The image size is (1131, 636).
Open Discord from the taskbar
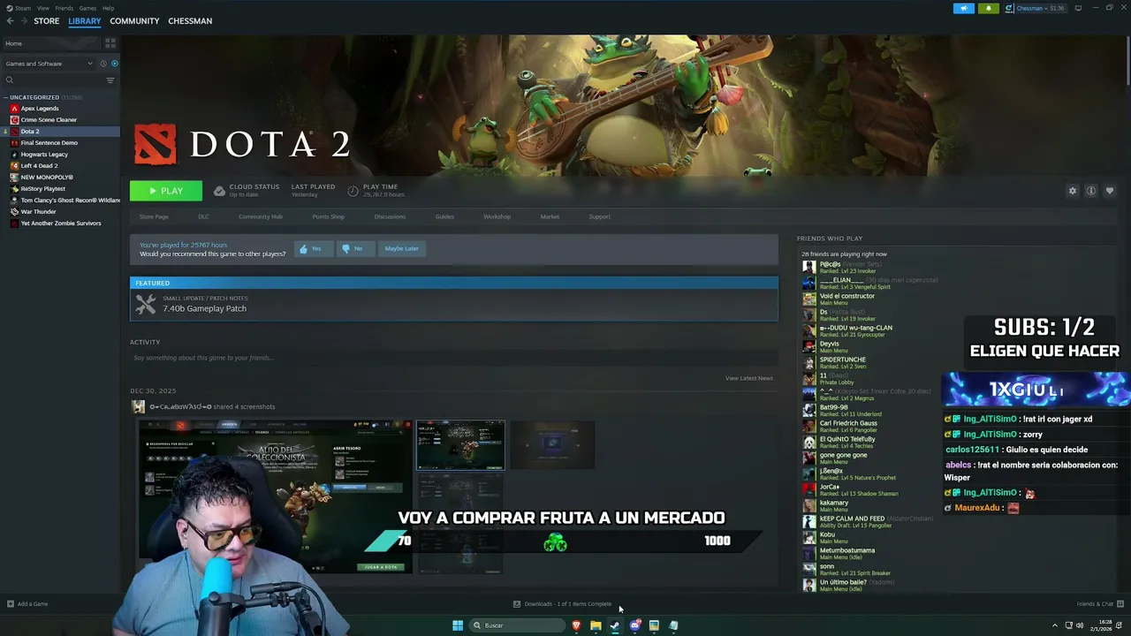634,625
